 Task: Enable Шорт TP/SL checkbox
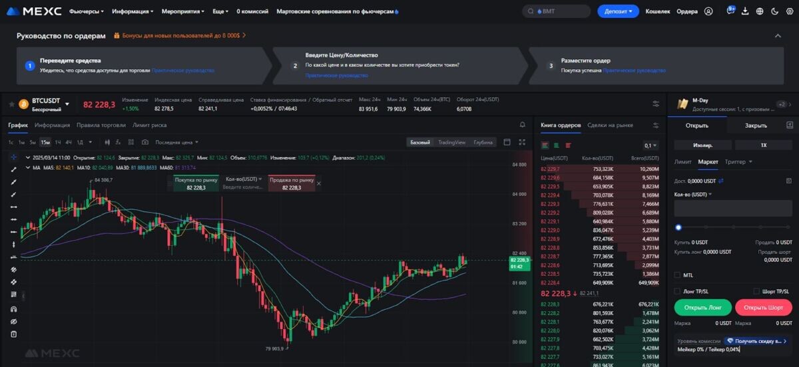756,291
